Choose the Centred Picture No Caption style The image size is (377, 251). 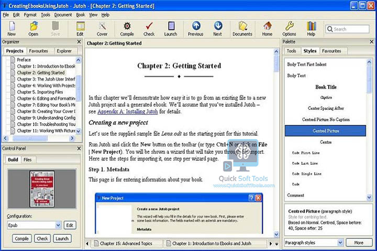(326, 120)
